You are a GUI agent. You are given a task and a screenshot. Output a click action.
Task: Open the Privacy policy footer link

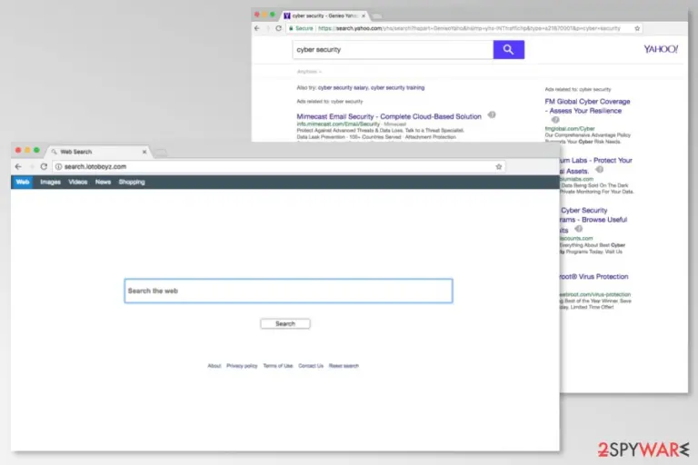(242, 366)
